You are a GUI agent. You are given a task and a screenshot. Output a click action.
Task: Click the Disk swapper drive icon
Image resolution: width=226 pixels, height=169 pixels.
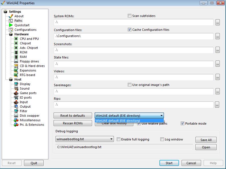(x=16, y=116)
